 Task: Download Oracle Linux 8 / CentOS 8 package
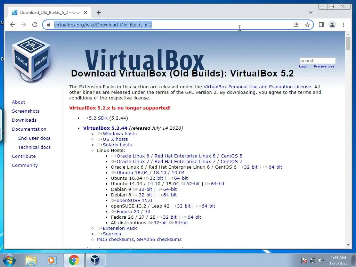[x=177, y=156]
